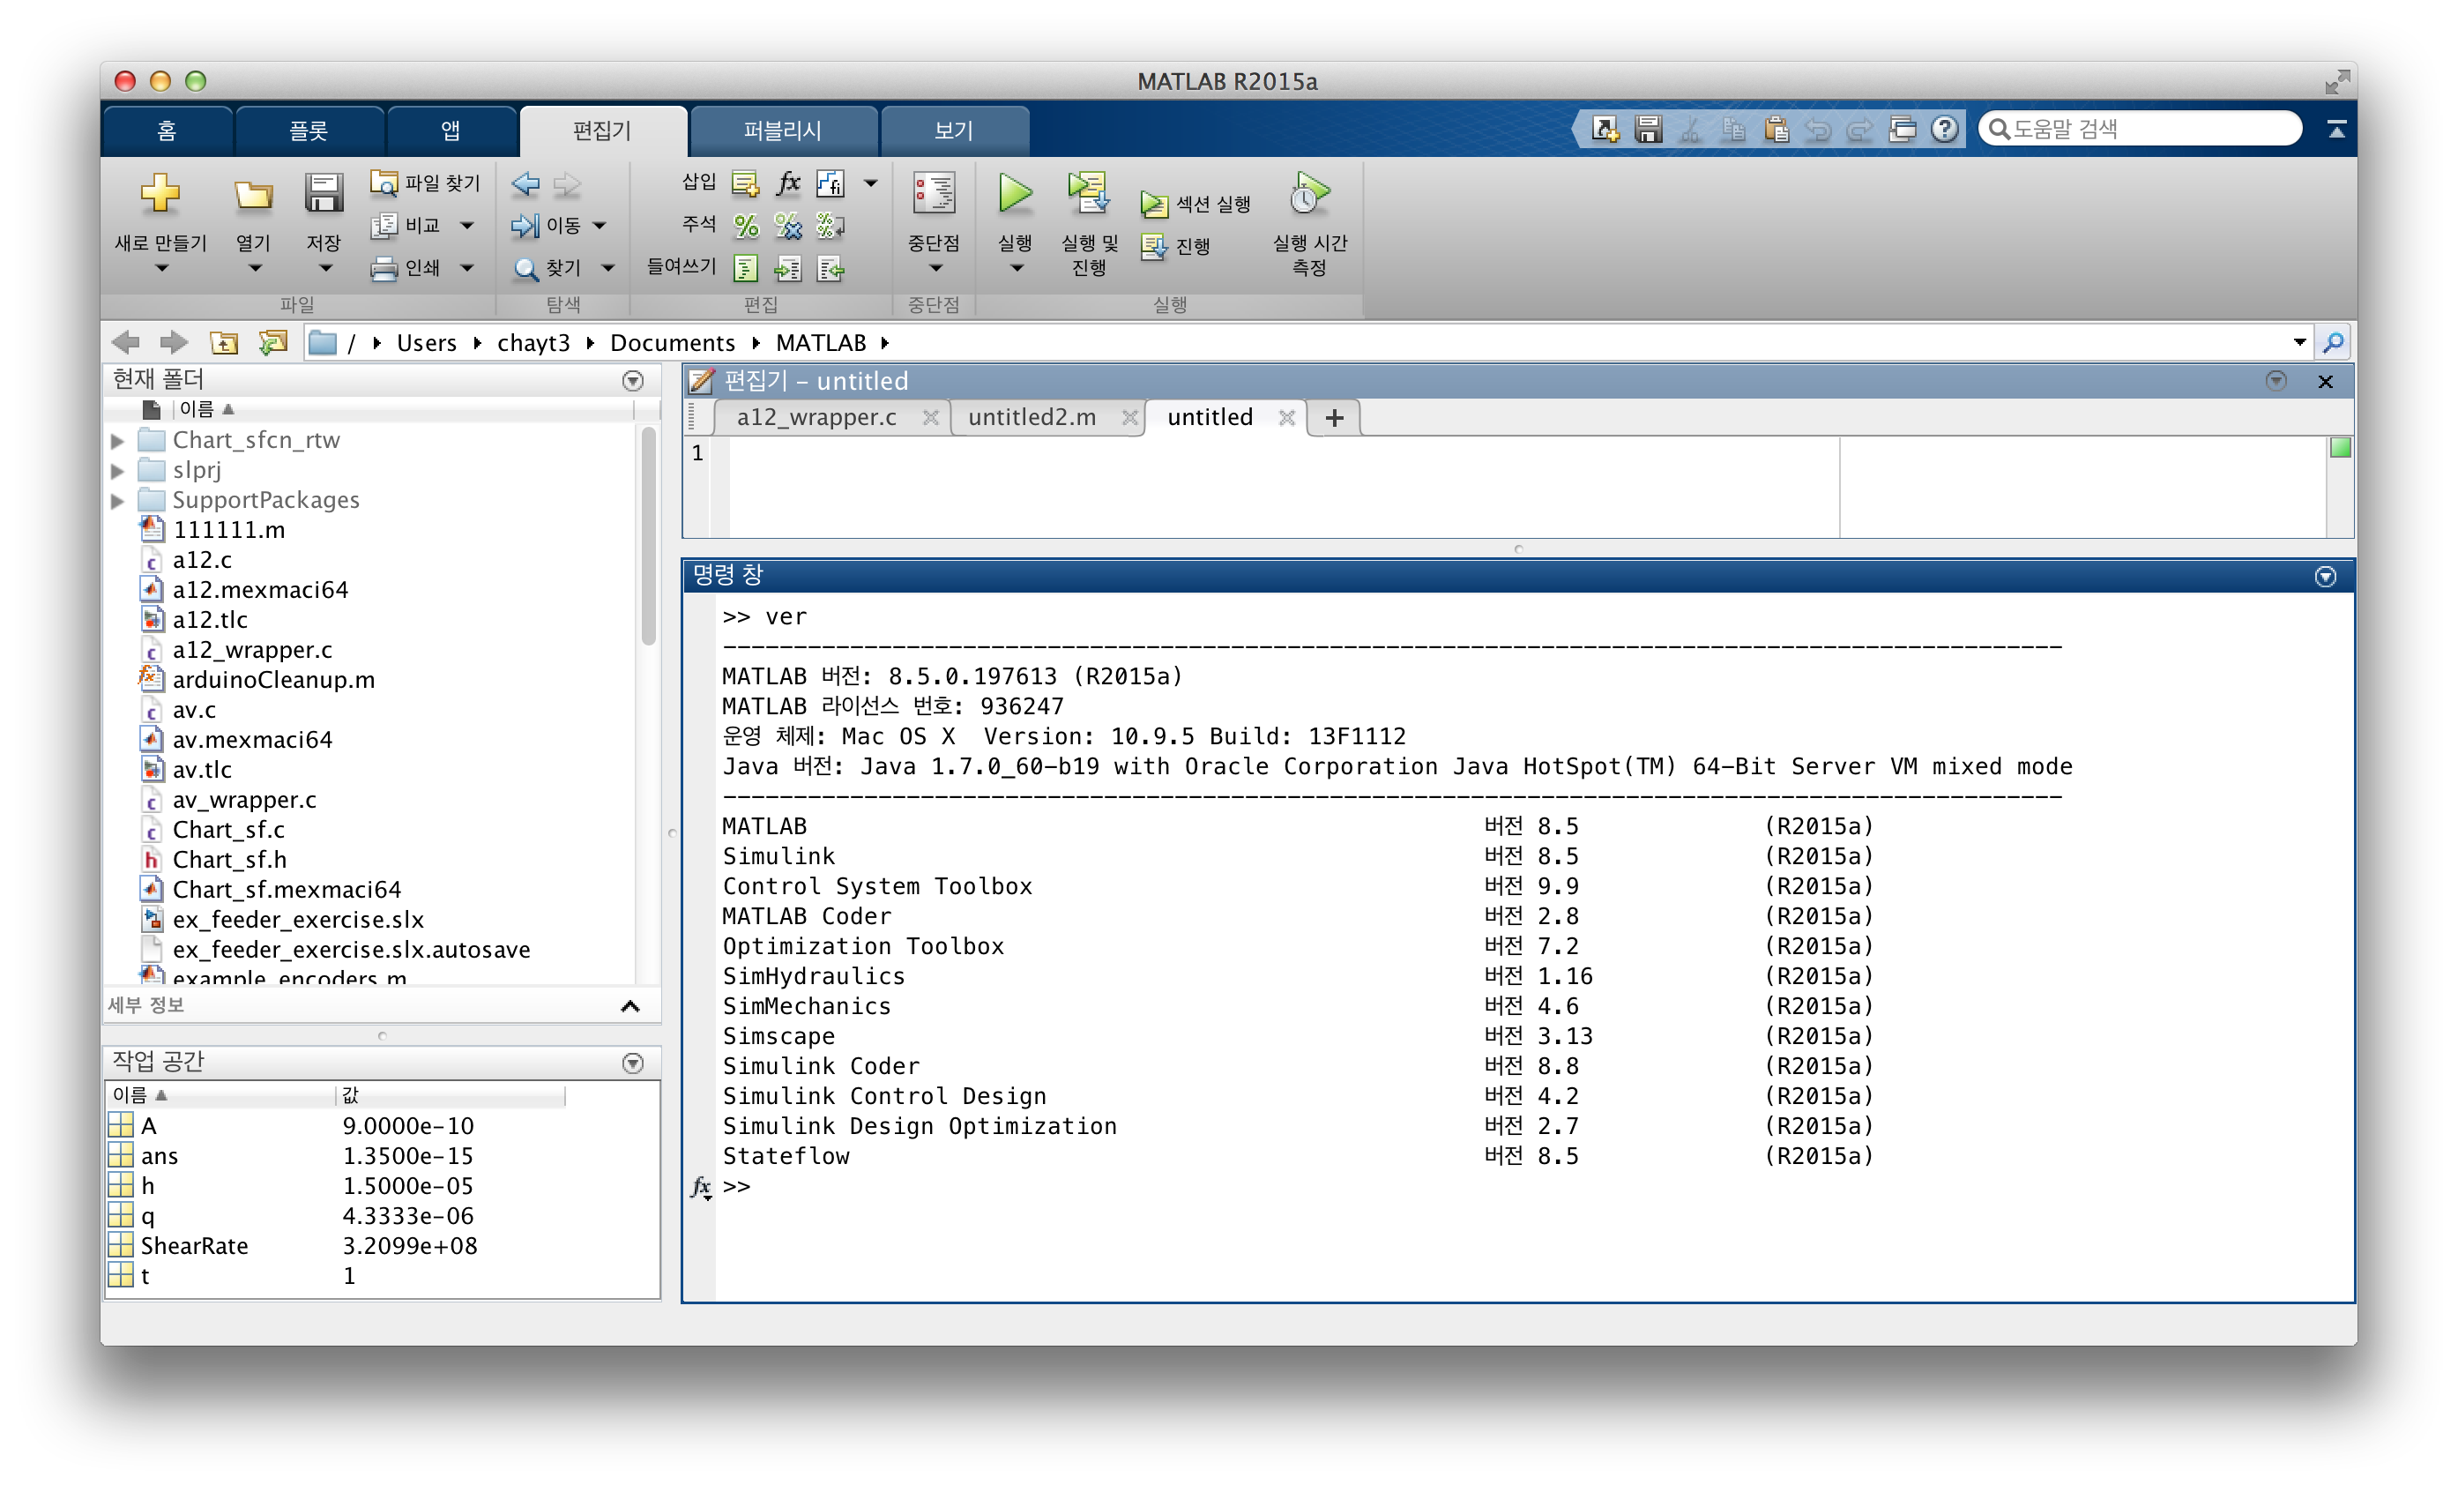The image size is (2458, 1485).
Task: Switch to the 플롯 (Plots) tab
Action: pyautogui.click(x=309, y=131)
